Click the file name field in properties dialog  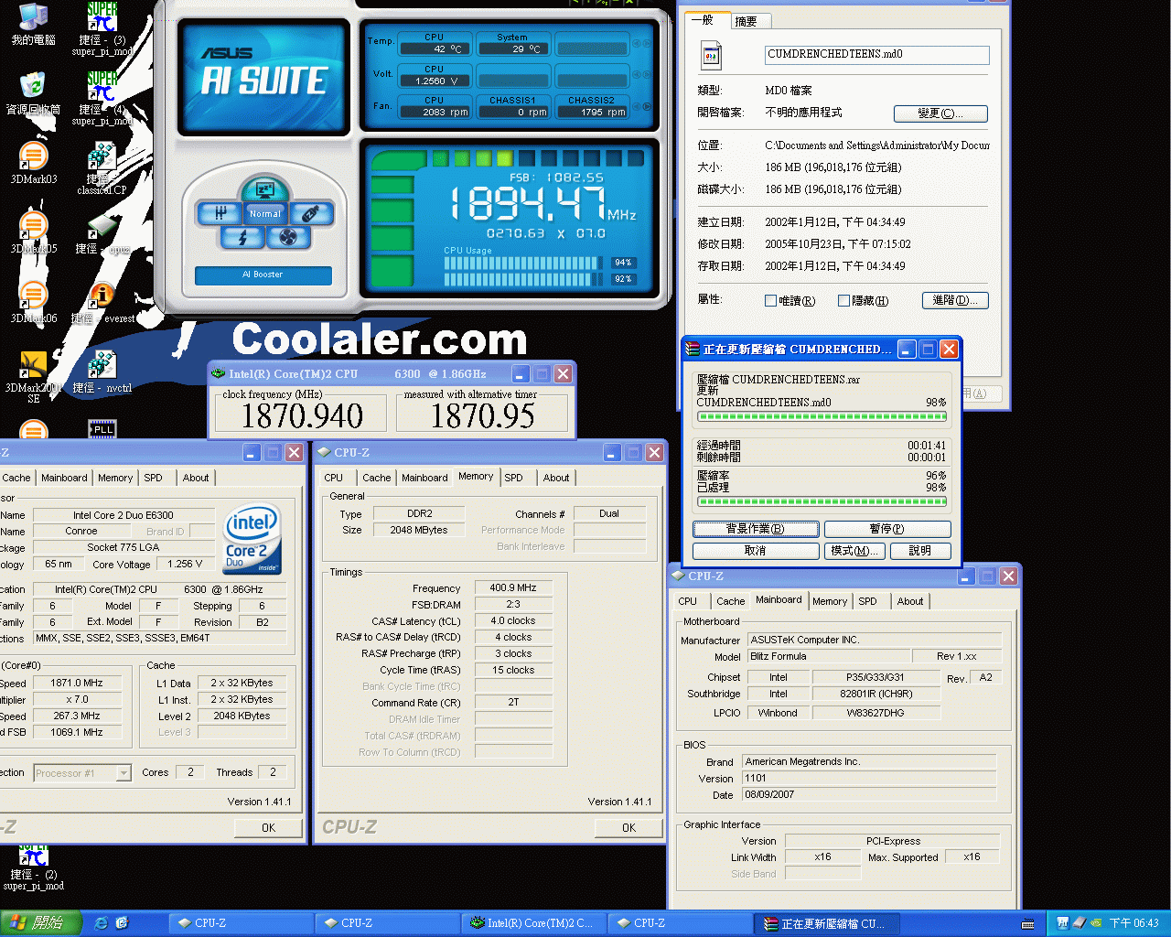876,55
